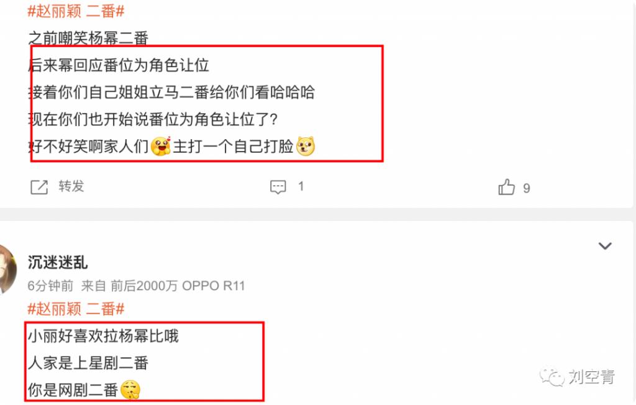Open the top #赵丽颖 二番# hashtag

(76, 11)
